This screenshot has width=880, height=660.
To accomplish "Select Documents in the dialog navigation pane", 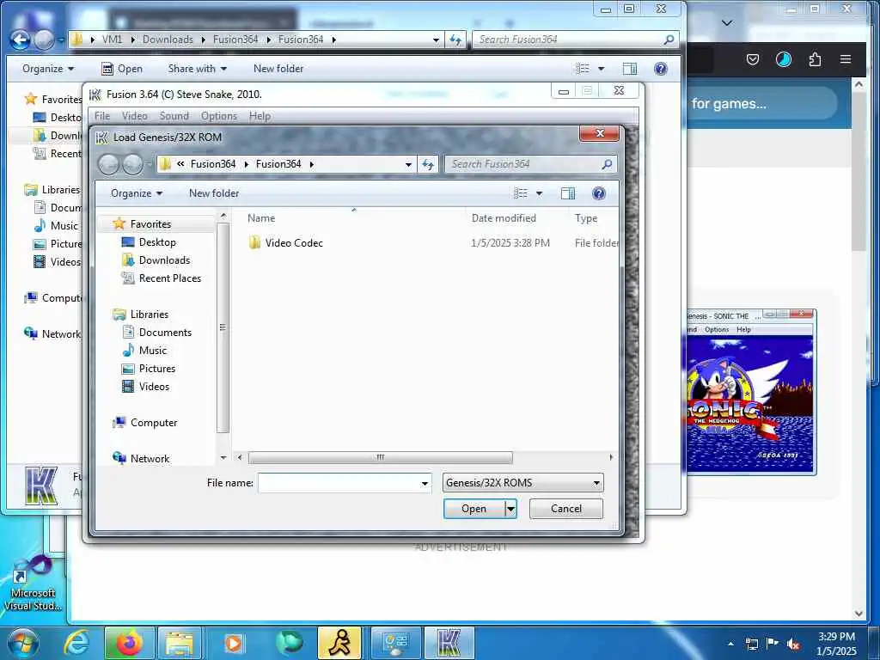I will pyautogui.click(x=164, y=333).
